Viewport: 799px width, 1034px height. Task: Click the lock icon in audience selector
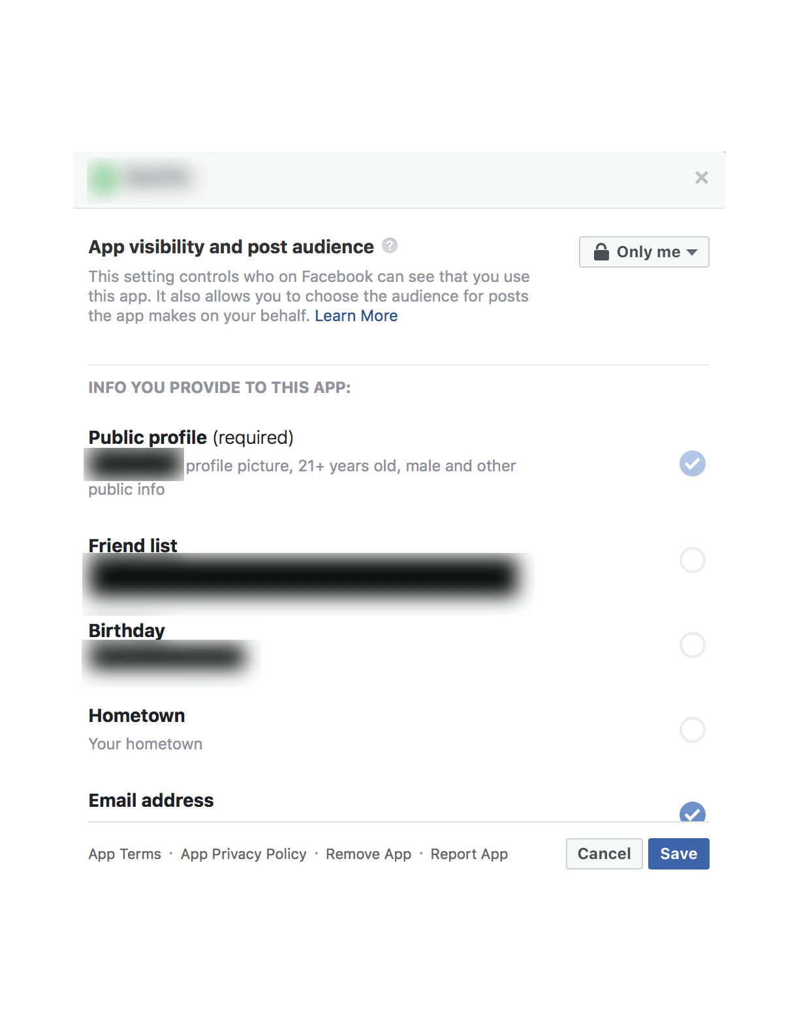click(601, 252)
